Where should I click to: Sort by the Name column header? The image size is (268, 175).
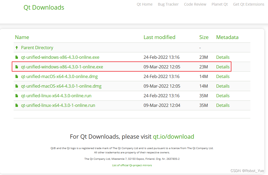pos(22,37)
